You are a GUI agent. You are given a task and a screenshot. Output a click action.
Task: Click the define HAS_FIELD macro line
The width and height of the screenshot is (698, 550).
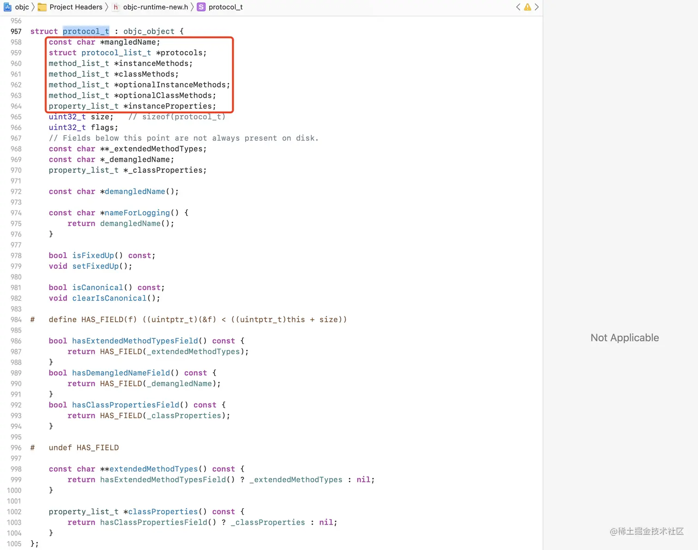[188, 319]
